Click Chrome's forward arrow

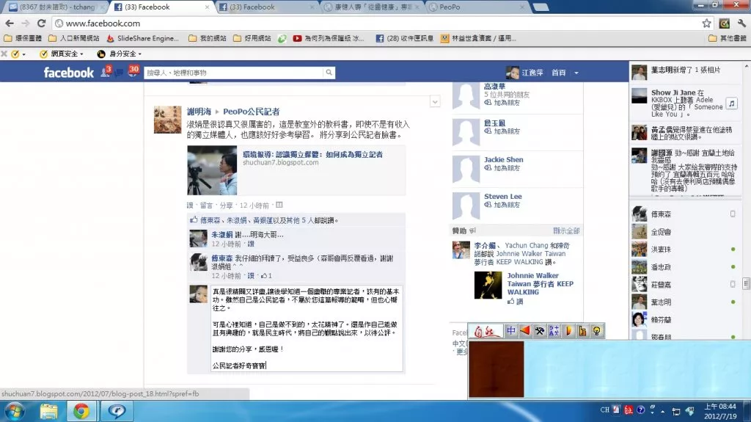(26, 23)
